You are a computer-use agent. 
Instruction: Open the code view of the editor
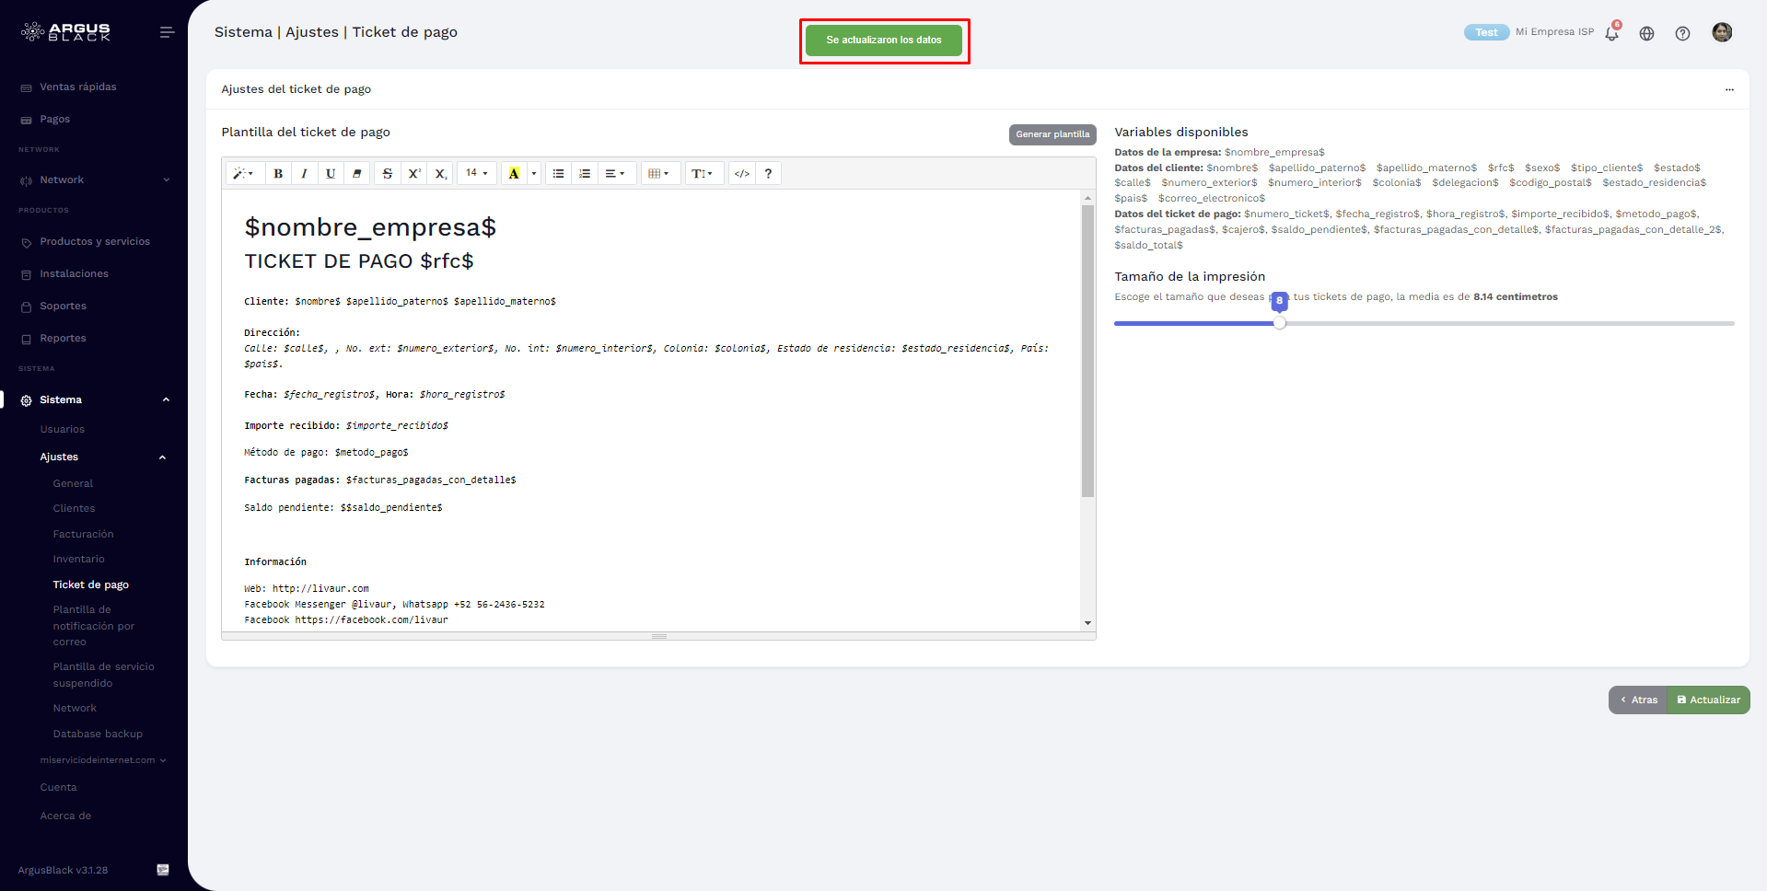pos(741,174)
